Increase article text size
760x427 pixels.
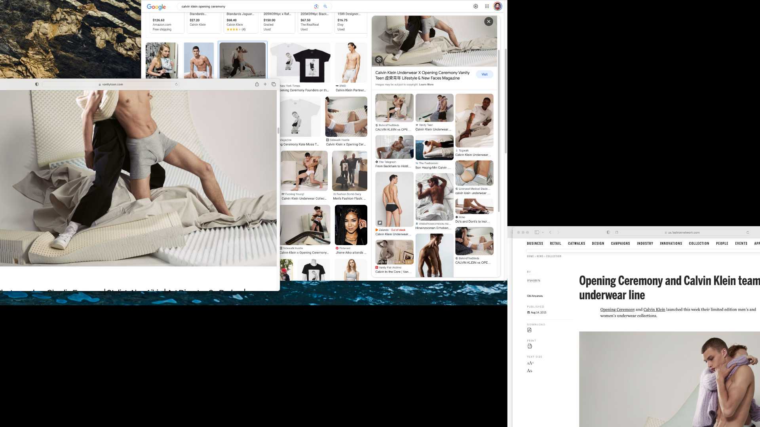(530, 363)
